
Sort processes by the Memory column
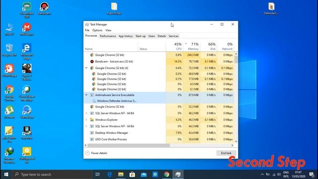tap(191, 46)
